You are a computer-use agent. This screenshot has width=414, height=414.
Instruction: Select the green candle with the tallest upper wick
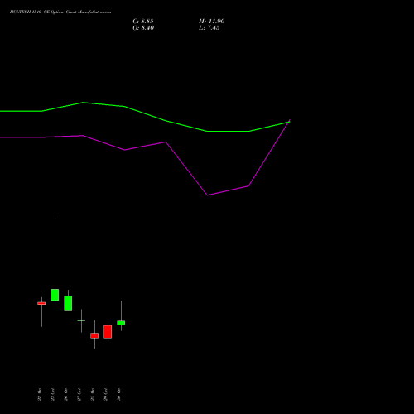tap(55, 295)
